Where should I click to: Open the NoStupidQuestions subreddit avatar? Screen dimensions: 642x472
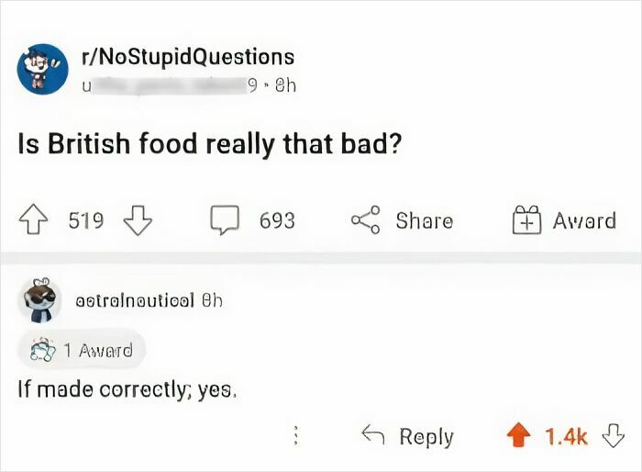pos(41,68)
